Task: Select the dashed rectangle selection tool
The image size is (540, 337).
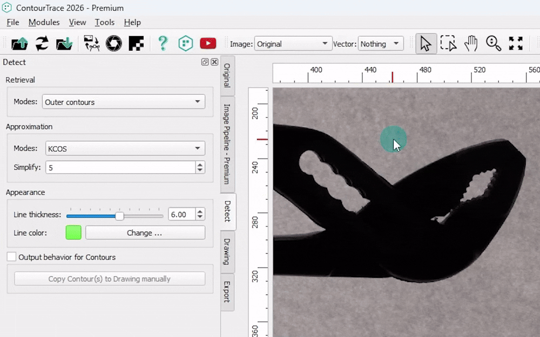Action: (448, 44)
